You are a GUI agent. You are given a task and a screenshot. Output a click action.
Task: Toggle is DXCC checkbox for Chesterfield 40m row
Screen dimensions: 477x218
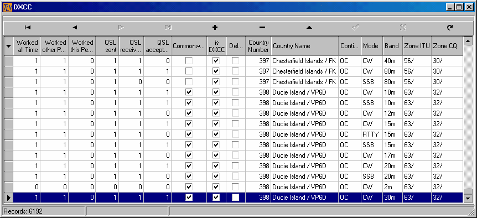(216, 61)
